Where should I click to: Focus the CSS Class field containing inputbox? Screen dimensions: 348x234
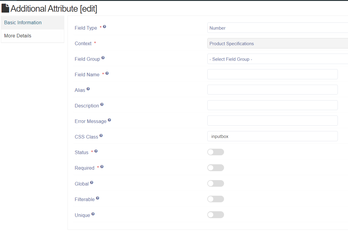pos(272,136)
